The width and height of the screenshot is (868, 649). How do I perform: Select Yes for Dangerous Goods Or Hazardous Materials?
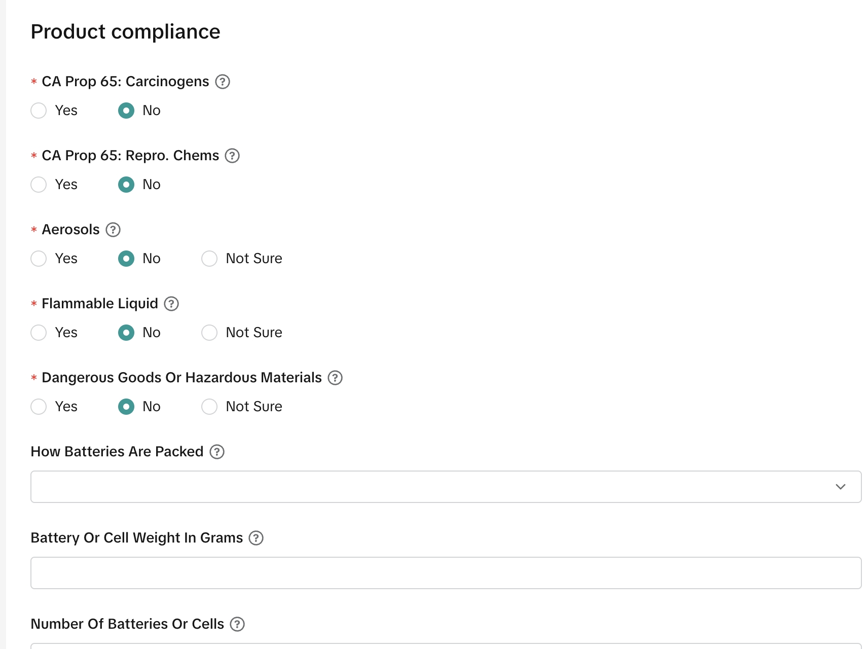point(39,407)
